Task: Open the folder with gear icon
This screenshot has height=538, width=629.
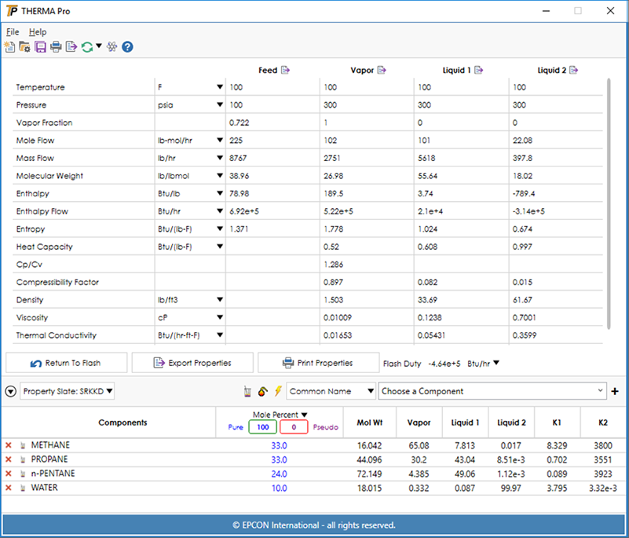Action: [25, 47]
